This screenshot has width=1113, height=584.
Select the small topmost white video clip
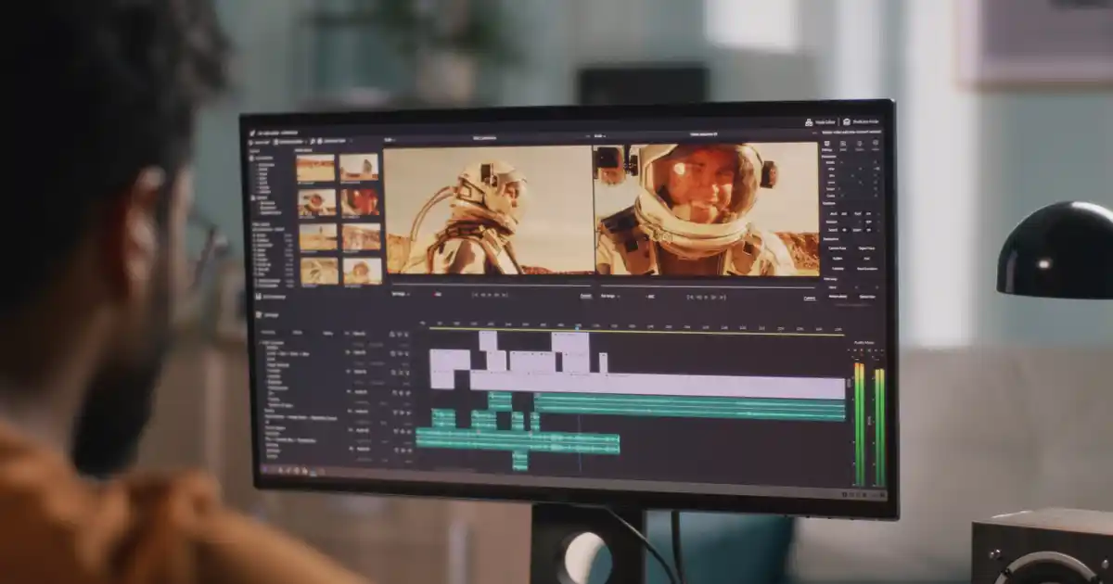tap(488, 340)
